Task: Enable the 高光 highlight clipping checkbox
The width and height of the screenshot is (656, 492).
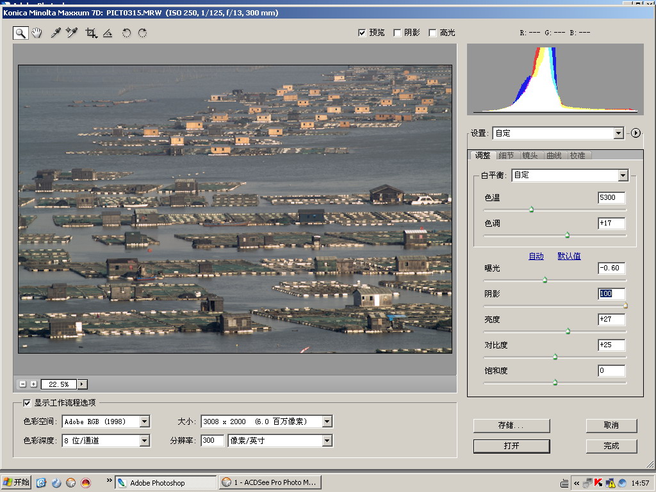Action: [x=432, y=33]
